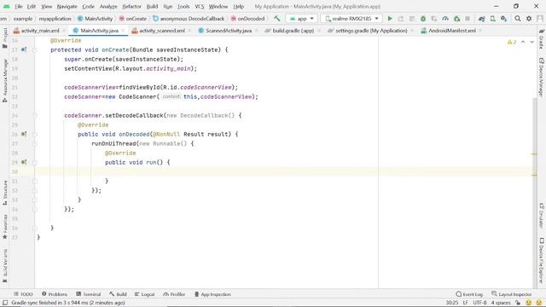
Task: Run the app with green play button
Action: point(390,19)
